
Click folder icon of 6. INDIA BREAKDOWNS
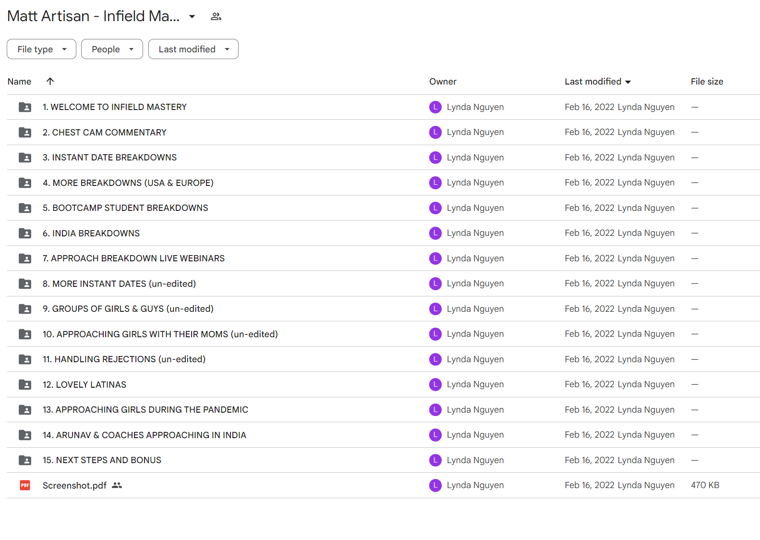point(25,233)
